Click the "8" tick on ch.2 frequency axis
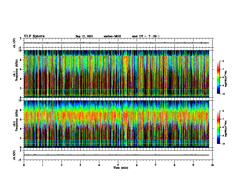The height and width of the screenshot is (185, 239). point(21,110)
